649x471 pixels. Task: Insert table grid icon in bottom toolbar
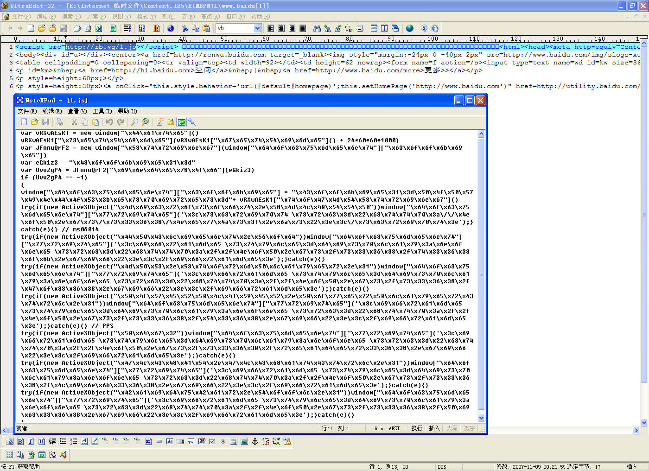[9, 455]
